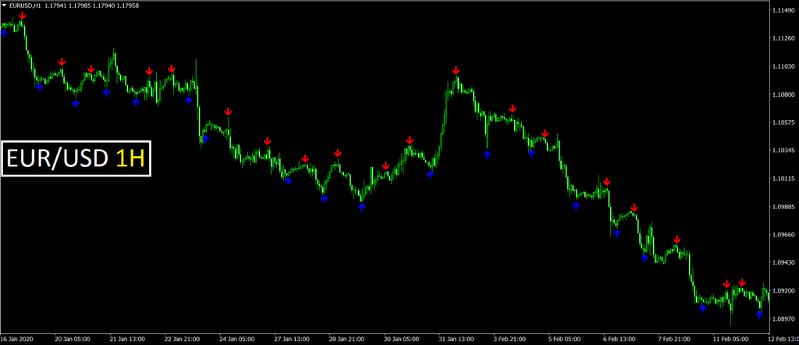Select red sell arrow above the 31 Jan peak
The height and width of the screenshot is (345, 799).
tap(456, 70)
